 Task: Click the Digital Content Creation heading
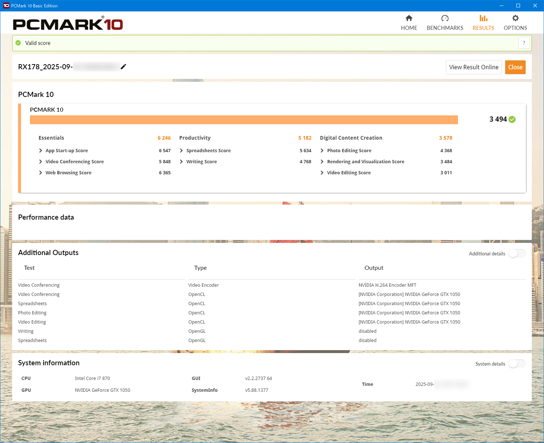point(351,138)
